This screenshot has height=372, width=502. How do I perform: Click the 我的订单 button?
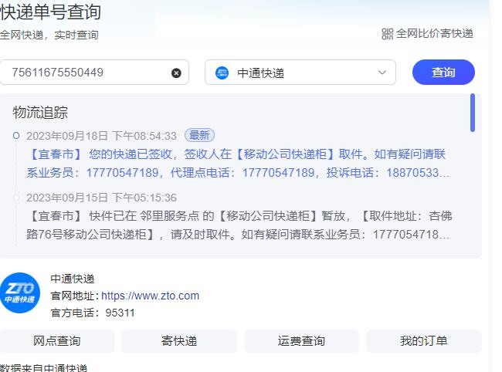[x=423, y=341]
